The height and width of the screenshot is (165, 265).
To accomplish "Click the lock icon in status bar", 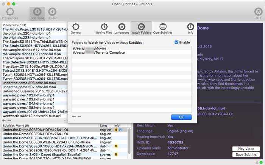I will [257, 162].
